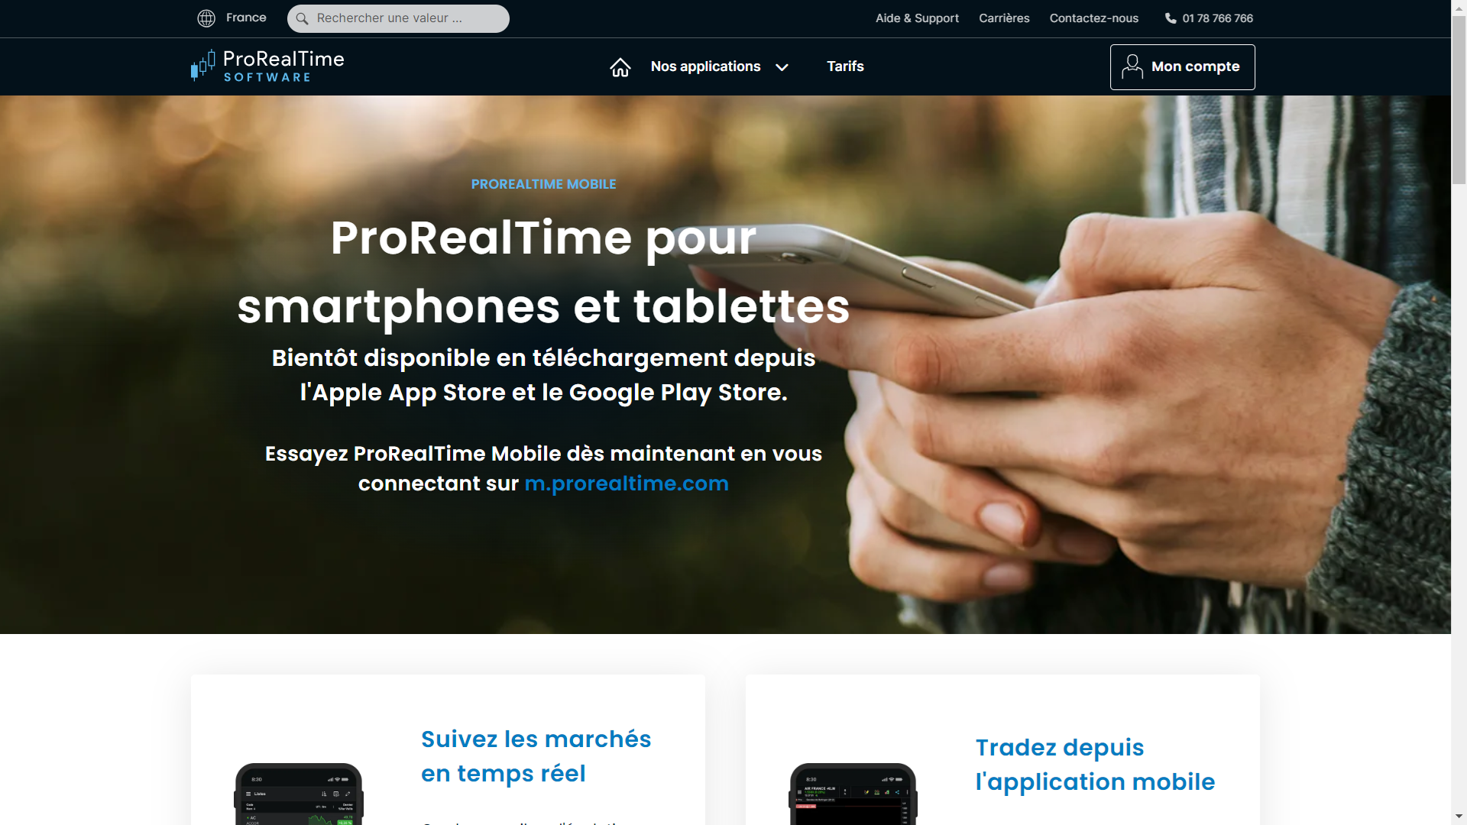Click the trading app phone mockup
The image size is (1467, 825).
tap(853, 794)
